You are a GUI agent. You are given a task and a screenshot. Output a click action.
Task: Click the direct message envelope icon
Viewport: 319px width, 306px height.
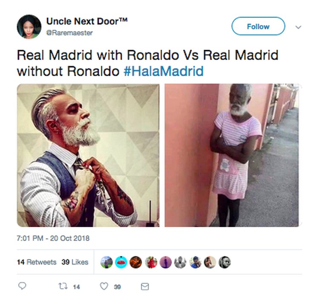pyautogui.click(x=145, y=287)
